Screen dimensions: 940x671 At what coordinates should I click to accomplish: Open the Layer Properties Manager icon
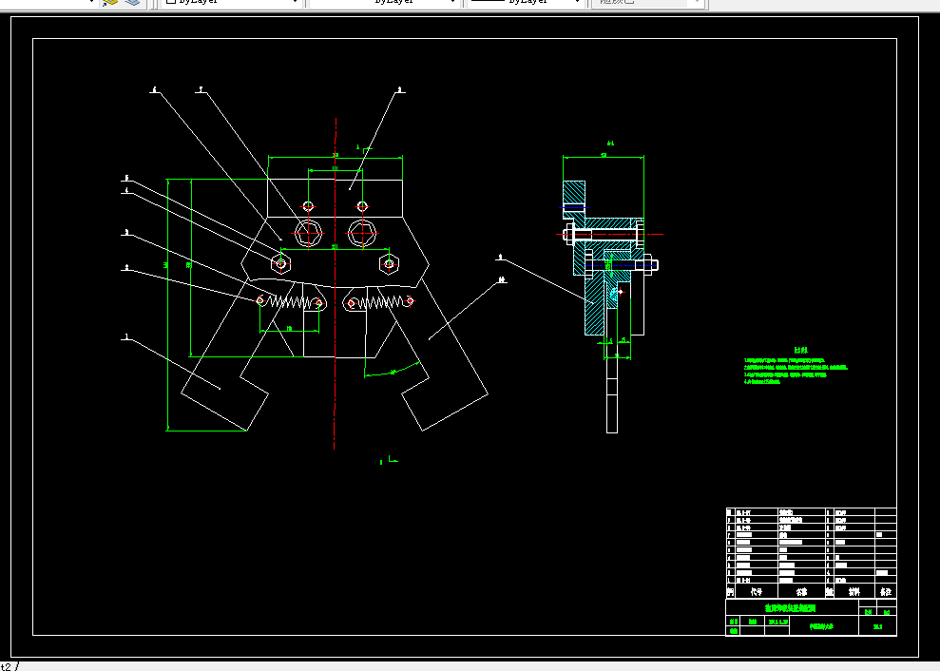coord(109,2)
